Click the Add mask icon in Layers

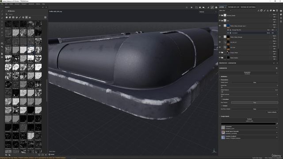click(x=261, y=11)
